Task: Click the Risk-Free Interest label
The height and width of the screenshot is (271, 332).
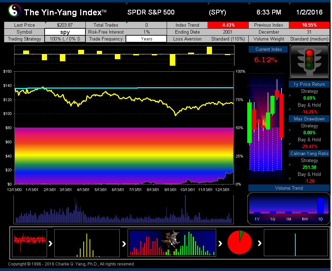Action: pyautogui.click(x=106, y=32)
